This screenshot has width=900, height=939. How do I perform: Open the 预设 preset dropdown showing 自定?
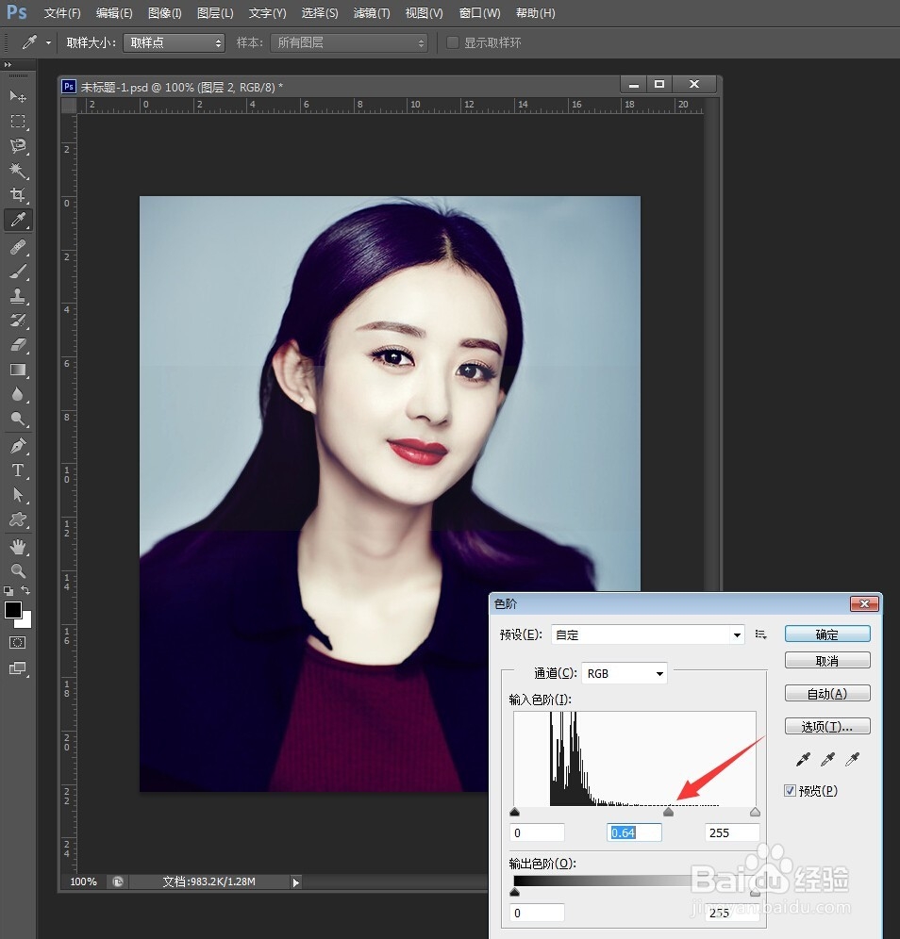click(x=647, y=634)
